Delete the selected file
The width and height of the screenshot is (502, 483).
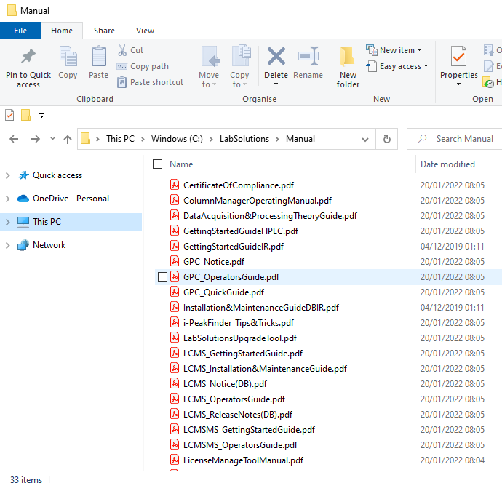(276, 62)
